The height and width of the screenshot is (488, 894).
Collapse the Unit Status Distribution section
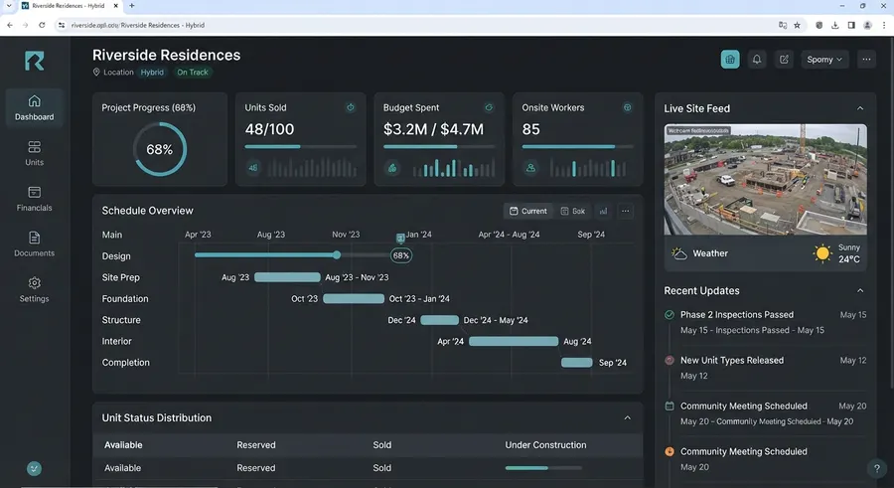coord(627,417)
